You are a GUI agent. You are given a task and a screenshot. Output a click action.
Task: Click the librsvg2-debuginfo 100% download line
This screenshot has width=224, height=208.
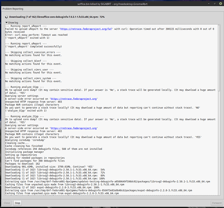(55, 178)
